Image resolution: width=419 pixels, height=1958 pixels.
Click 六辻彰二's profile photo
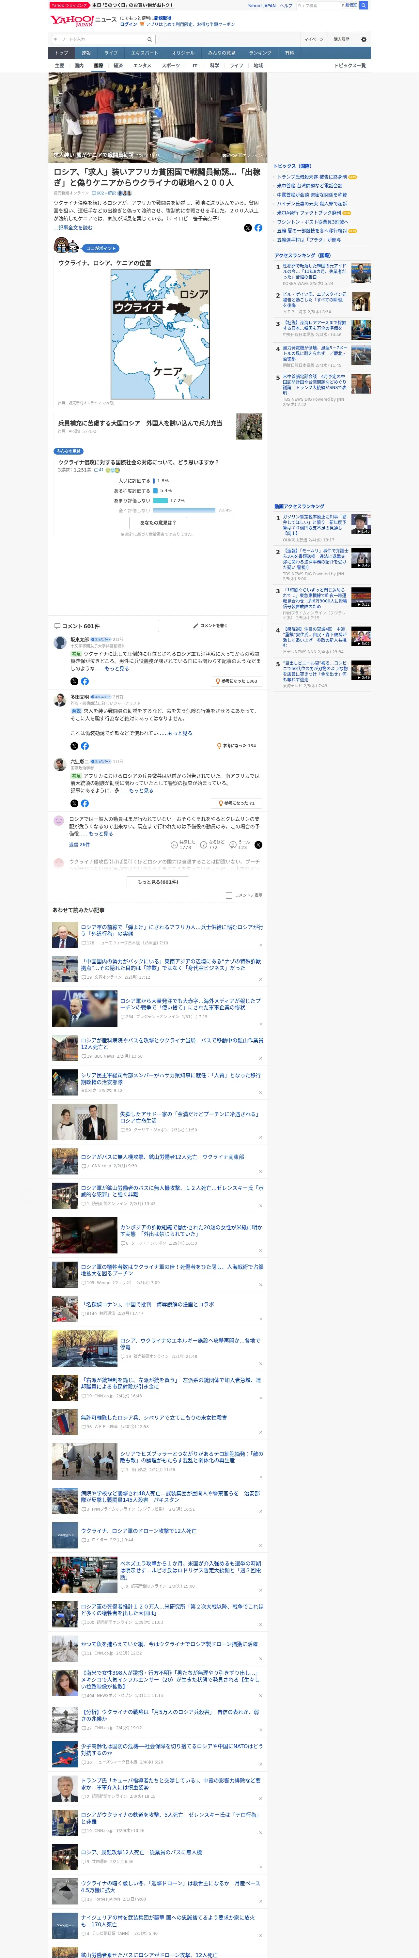tap(59, 764)
